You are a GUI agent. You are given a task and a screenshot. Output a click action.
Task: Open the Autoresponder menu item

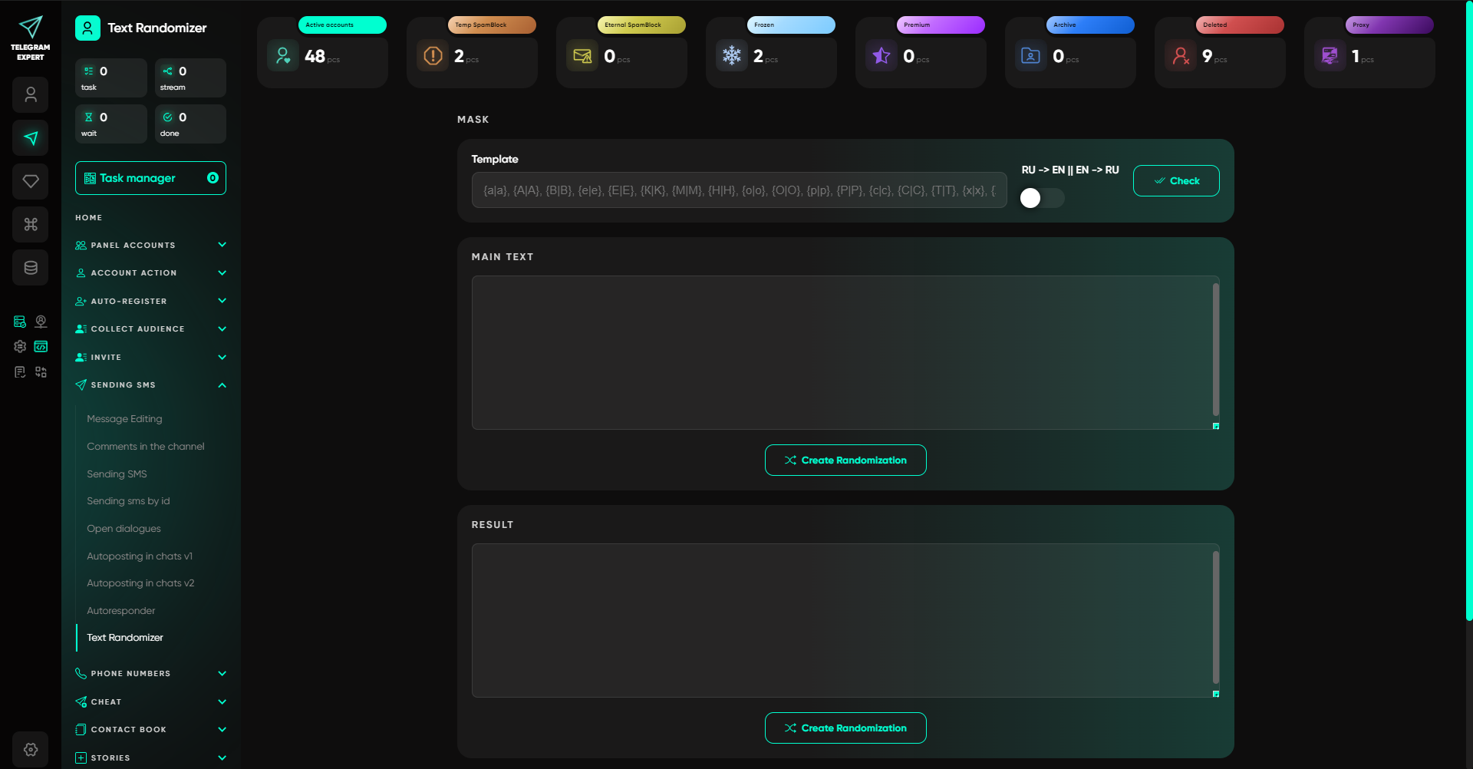coord(121,610)
